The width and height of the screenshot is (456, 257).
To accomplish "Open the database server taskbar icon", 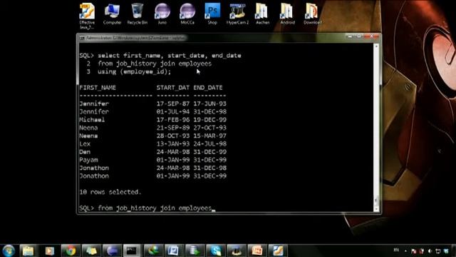I will [x=195, y=251].
